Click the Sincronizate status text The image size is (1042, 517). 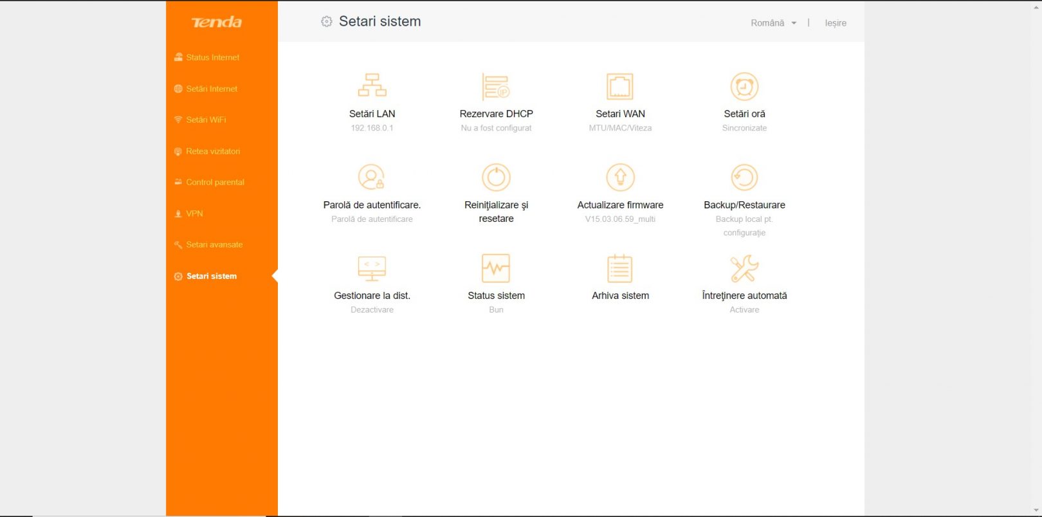pyautogui.click(x=744, y=128)
